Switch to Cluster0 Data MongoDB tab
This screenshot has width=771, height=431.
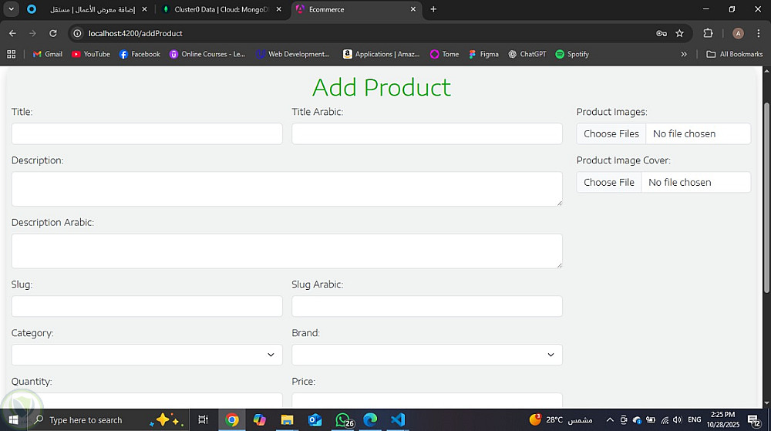221,9
